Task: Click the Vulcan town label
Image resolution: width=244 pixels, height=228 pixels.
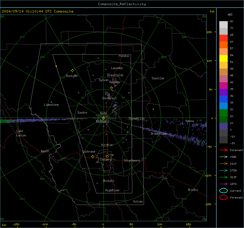Action: (x=138, y=201)
